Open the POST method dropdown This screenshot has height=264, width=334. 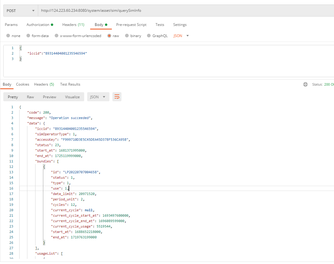[20, 11]
